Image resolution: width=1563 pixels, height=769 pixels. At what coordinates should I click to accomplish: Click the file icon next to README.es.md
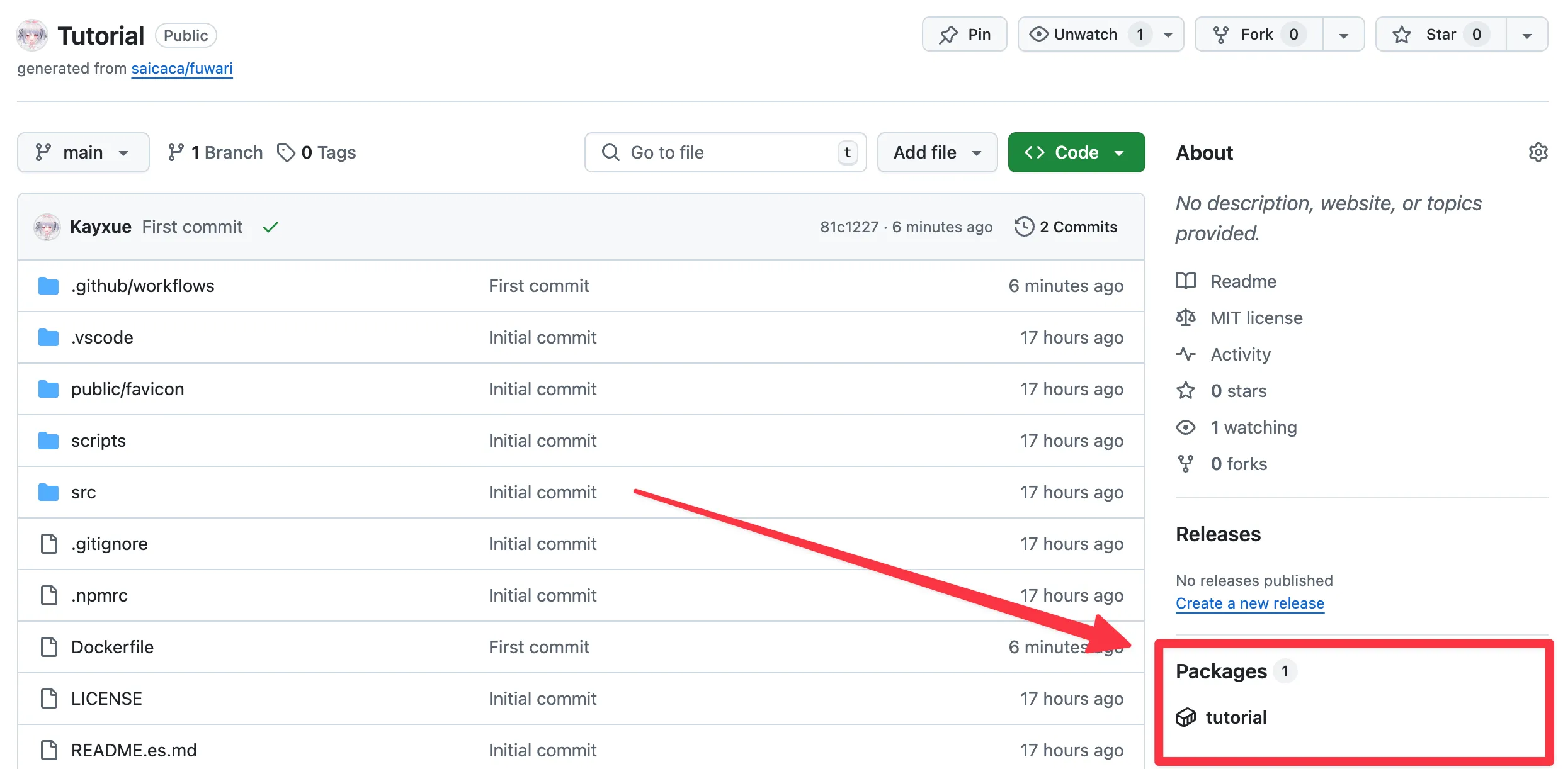(x=48, y=750)
